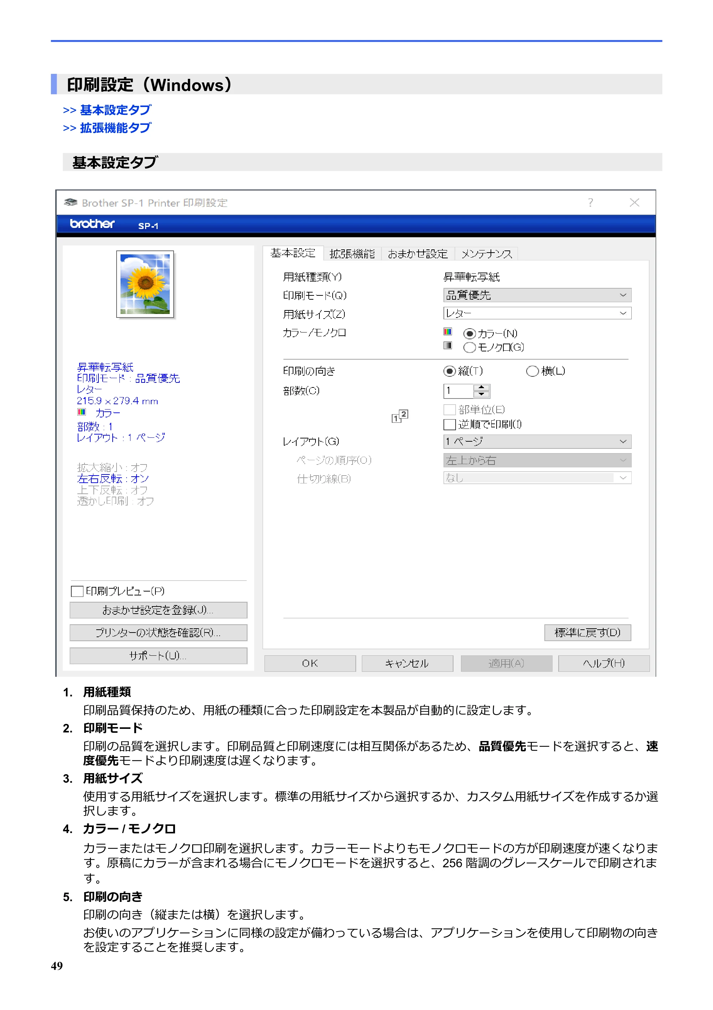The image size is (713, 1010).
Task: Open the 印刷モード dropdown showing 品質優先
Action: tap(537, 295)
